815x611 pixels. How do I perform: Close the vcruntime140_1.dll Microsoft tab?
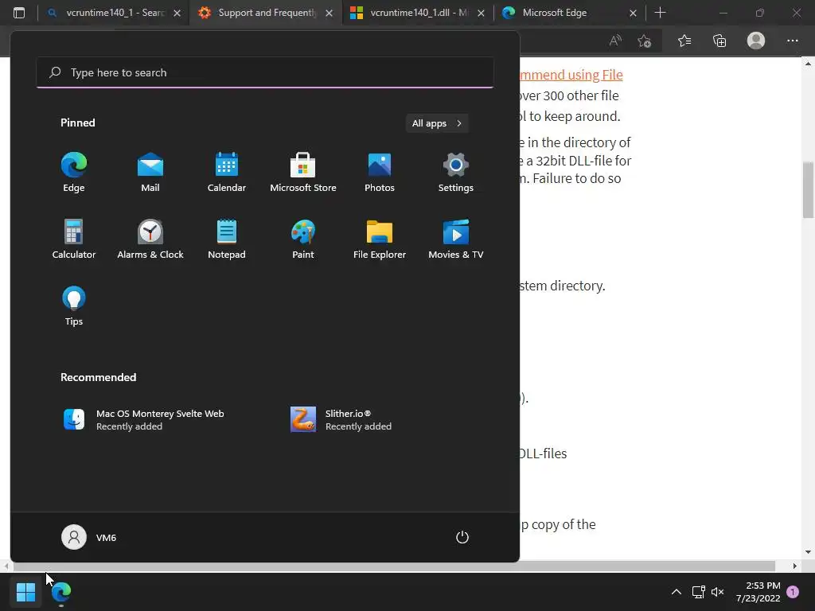point(481,13)
